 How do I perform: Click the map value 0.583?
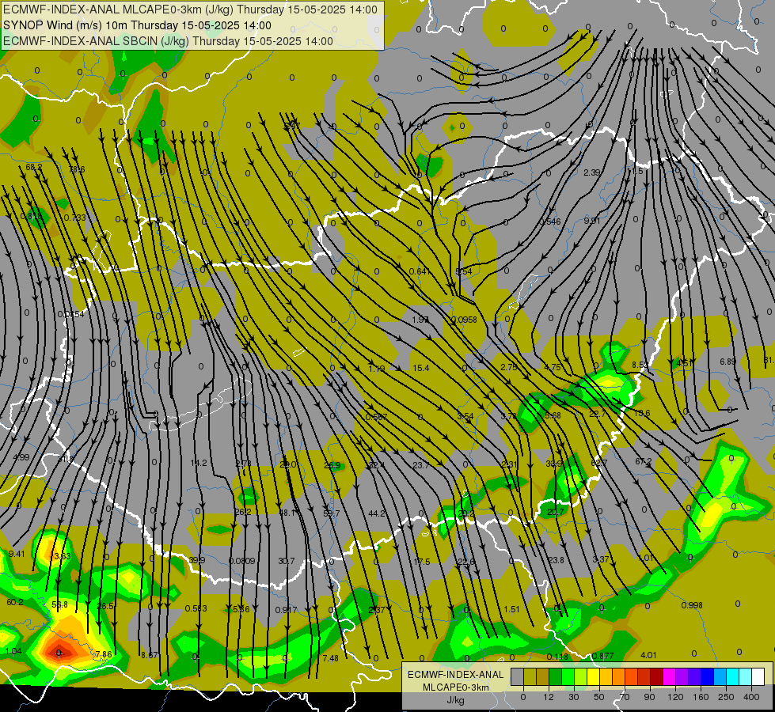click(x=196, y=608)
